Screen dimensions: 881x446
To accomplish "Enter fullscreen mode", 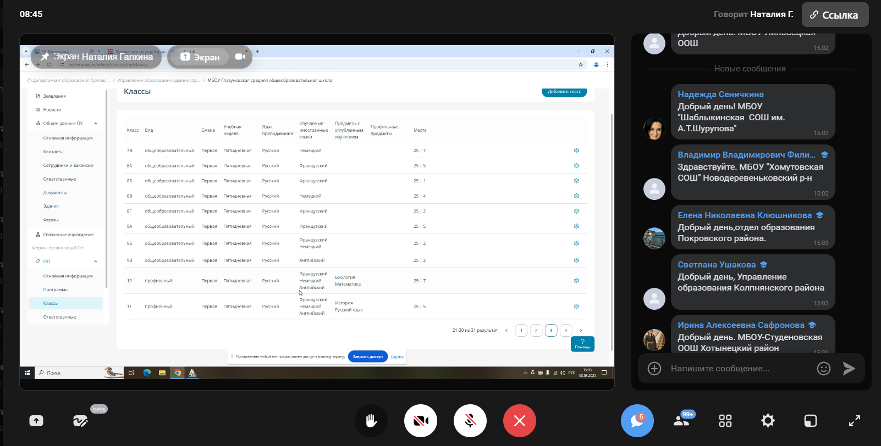I will tap(854, 421).
